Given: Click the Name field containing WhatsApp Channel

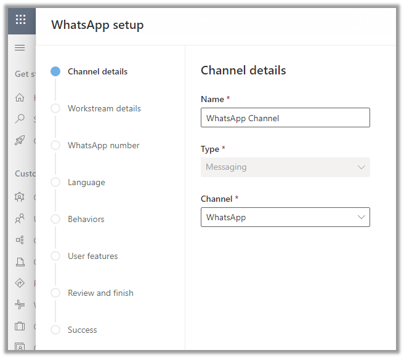Looking at the screenshot, I should [285, 118].
